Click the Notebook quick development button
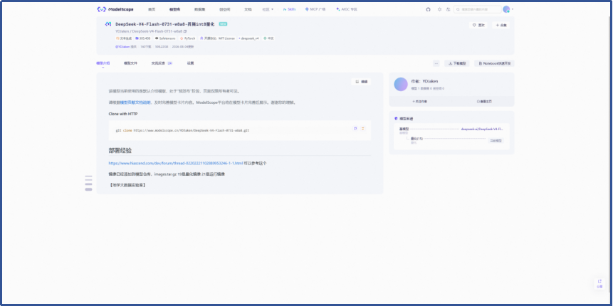Viewport: 613px width, 306px height. click(x=494, y=63)
